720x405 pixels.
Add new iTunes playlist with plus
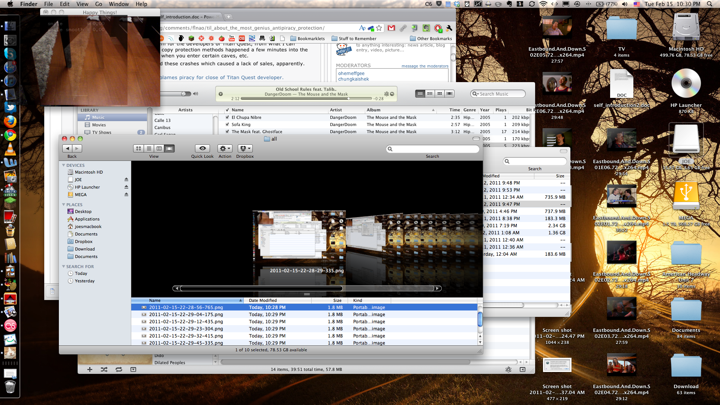point(90,369)
